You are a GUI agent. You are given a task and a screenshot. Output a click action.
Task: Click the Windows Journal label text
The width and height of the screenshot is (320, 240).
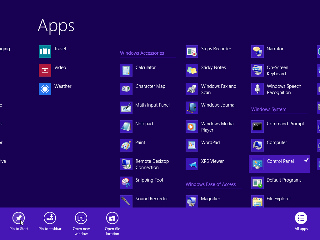pyautogui.click(x=218, y=105)
